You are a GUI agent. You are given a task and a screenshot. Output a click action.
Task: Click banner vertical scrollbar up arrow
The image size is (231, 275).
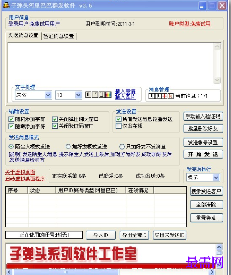pyautogui.click(x=219, y=247)
